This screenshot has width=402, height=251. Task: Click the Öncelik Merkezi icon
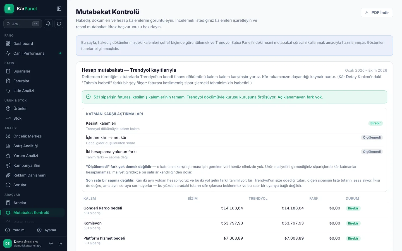[x=8, y=136]
